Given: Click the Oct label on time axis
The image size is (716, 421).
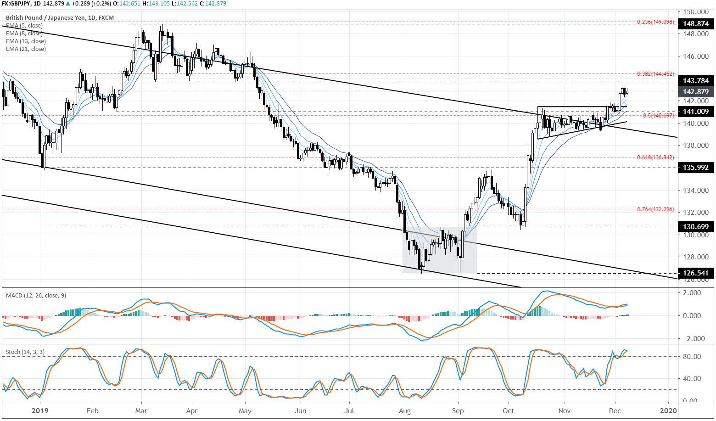Looking at the screenshot, I should pyautogui.click(x=508, y=411).
